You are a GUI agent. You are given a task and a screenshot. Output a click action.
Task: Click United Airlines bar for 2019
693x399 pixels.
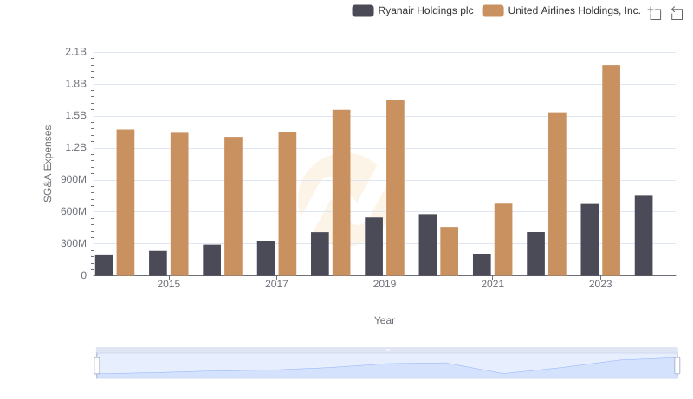click(395, 188)
